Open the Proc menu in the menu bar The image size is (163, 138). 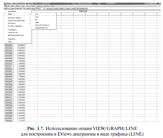pyautogui.click(x=28, y=6)
